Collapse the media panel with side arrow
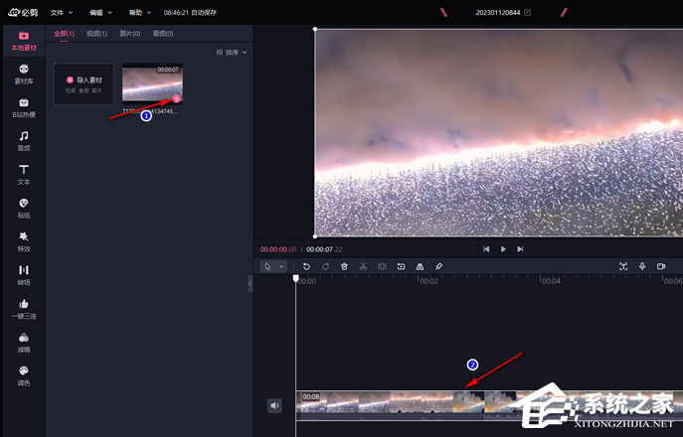The width and height of the screenshot is (683, 437). (x=250, y=284)
